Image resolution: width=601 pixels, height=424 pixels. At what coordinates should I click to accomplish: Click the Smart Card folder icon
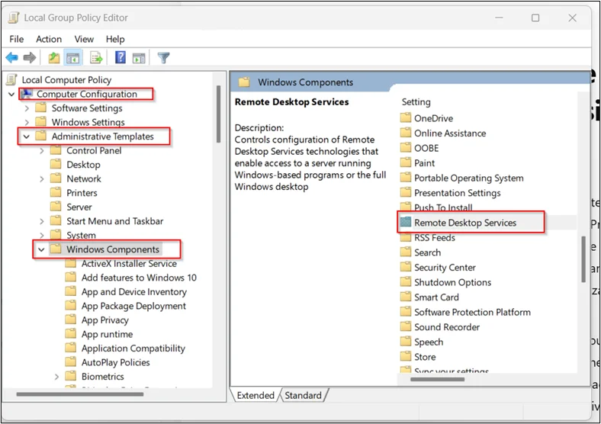point(406,297)
